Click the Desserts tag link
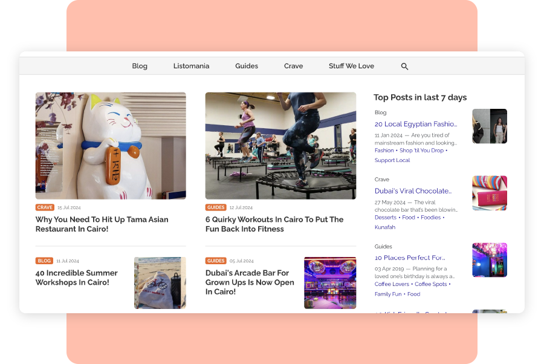This screenshot has width=544, height=364. click(x=386, y=217)
